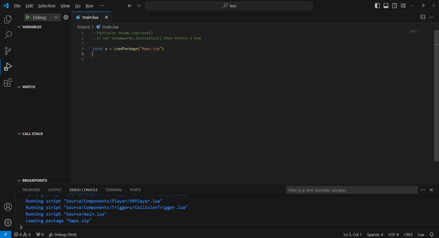Switch to the TERMINAL panel tab

click(x=114, y=190)
